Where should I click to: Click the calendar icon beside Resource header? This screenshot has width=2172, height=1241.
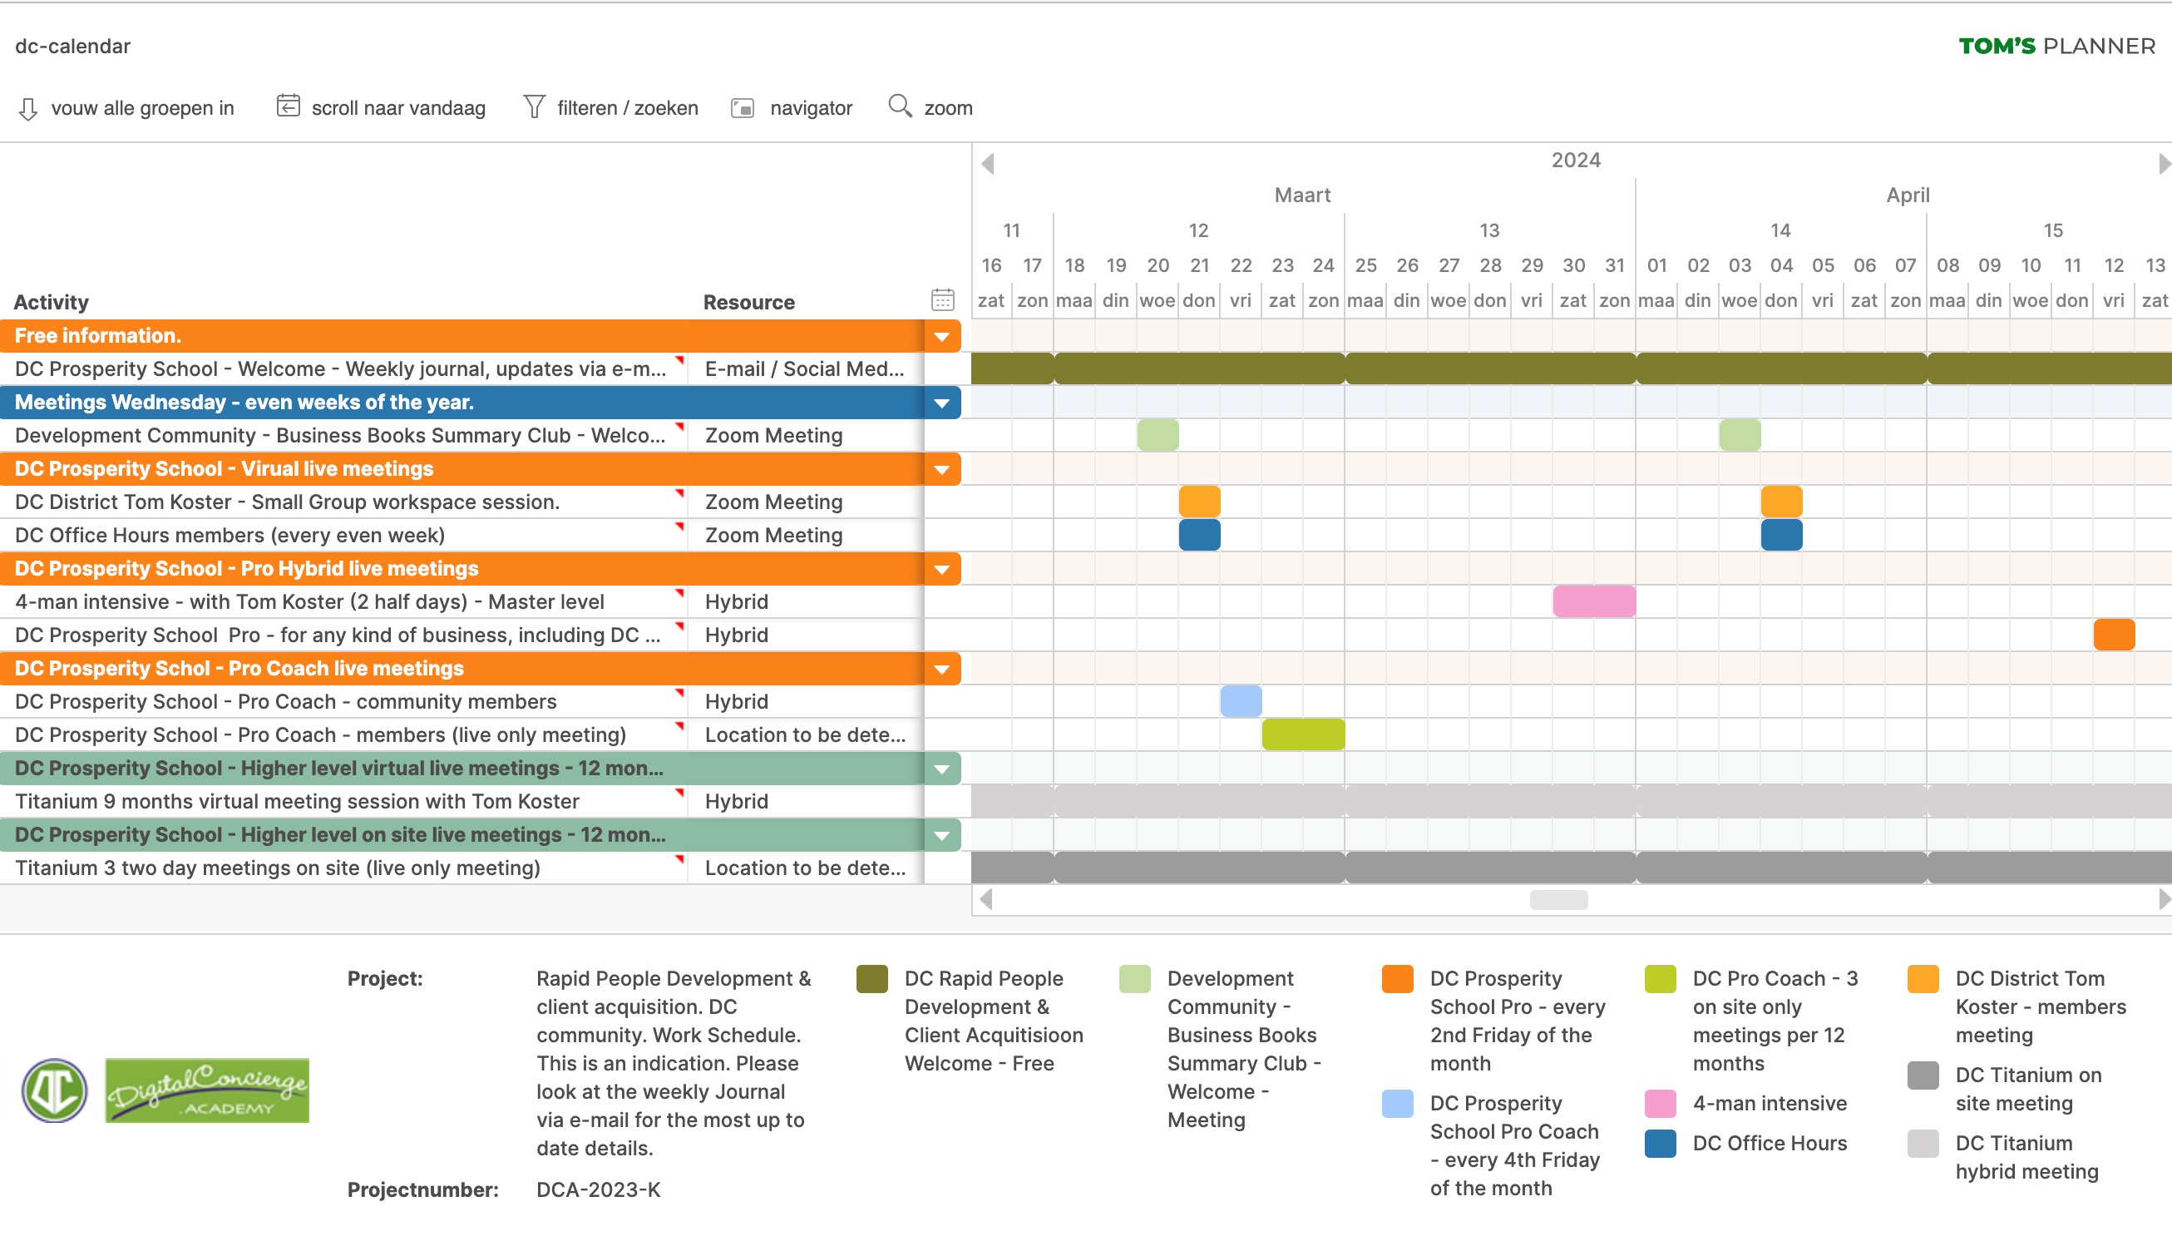point(942,300)
